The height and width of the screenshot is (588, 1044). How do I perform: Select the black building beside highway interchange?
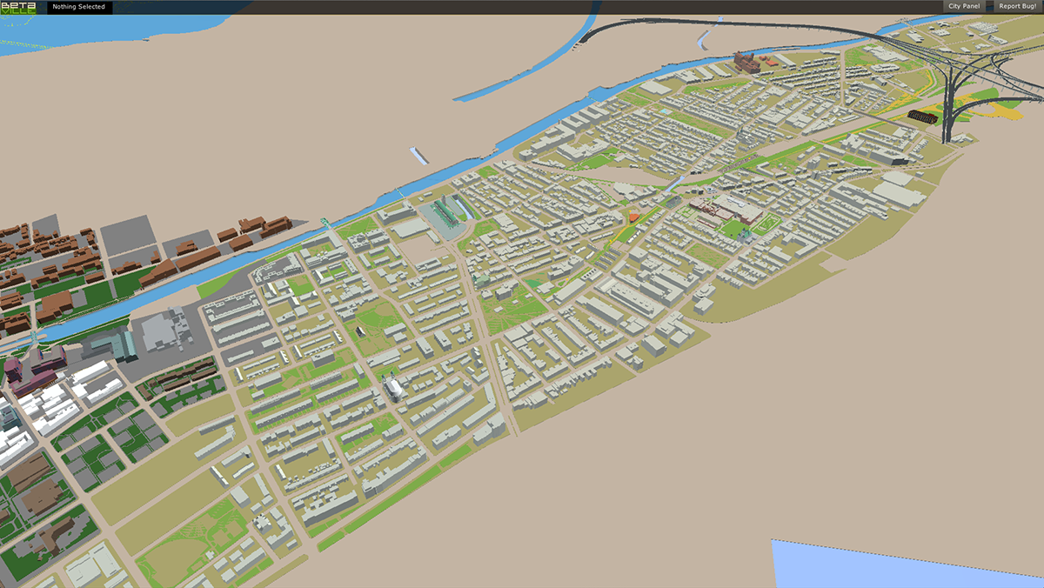pos(922,115)
